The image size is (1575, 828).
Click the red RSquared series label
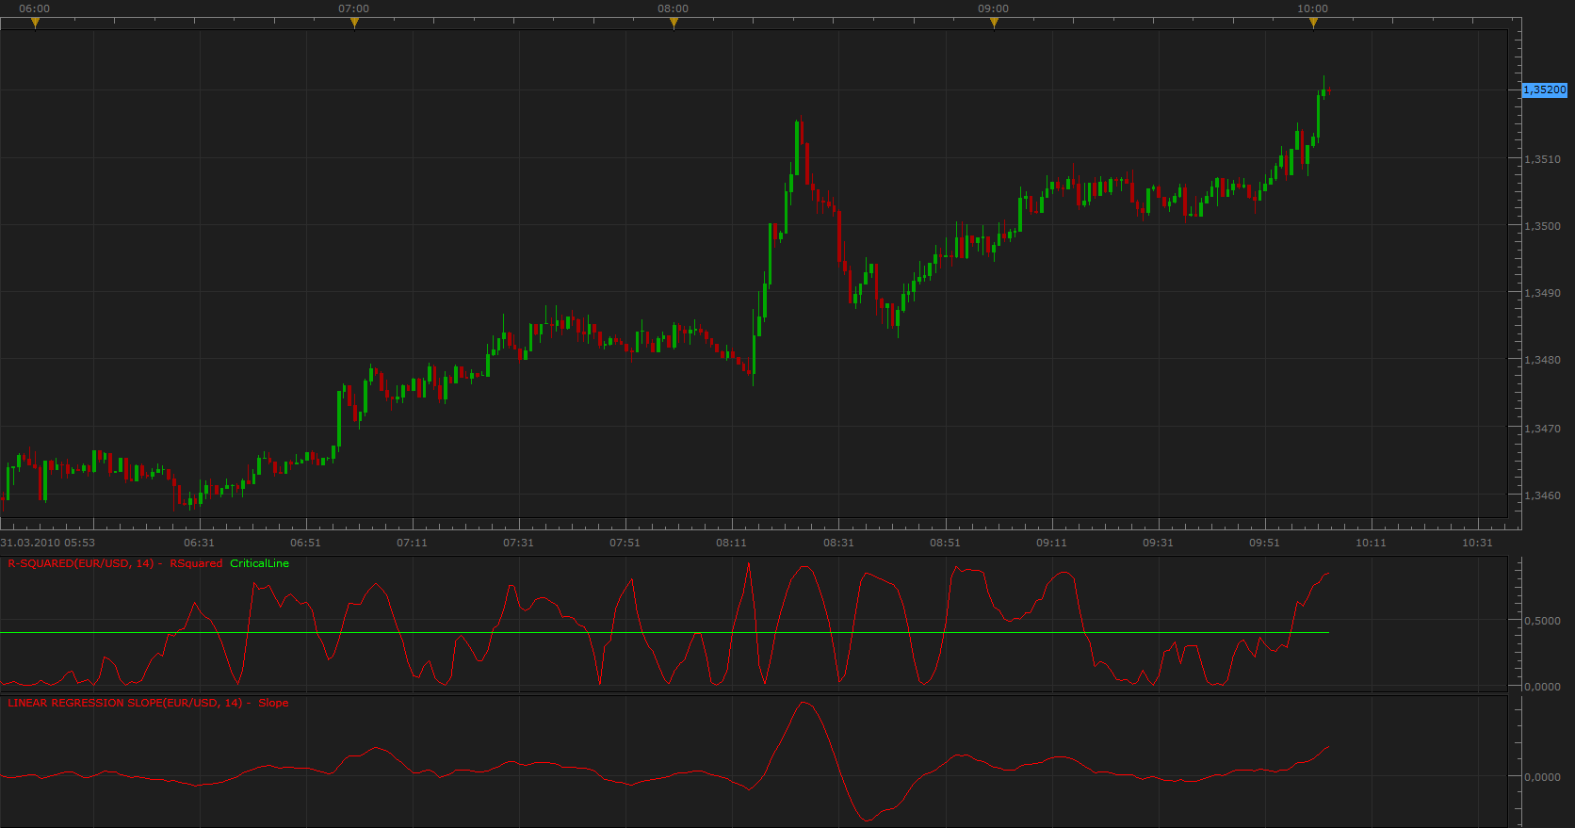pos(196,563)
